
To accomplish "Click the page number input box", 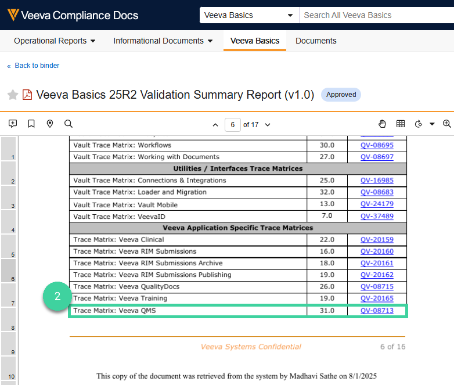I will tap(232, 125).
